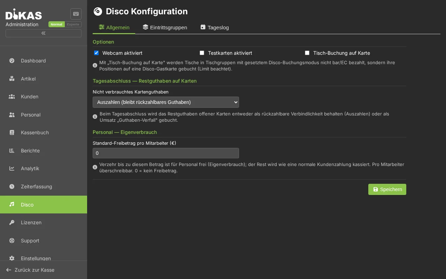446x279 pixels.
Task: Click the sliders icon on Allgemein tab
Action: coord(101,27)
